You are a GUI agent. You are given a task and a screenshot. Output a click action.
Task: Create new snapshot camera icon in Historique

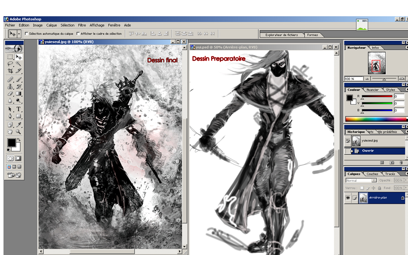point(392,163)
